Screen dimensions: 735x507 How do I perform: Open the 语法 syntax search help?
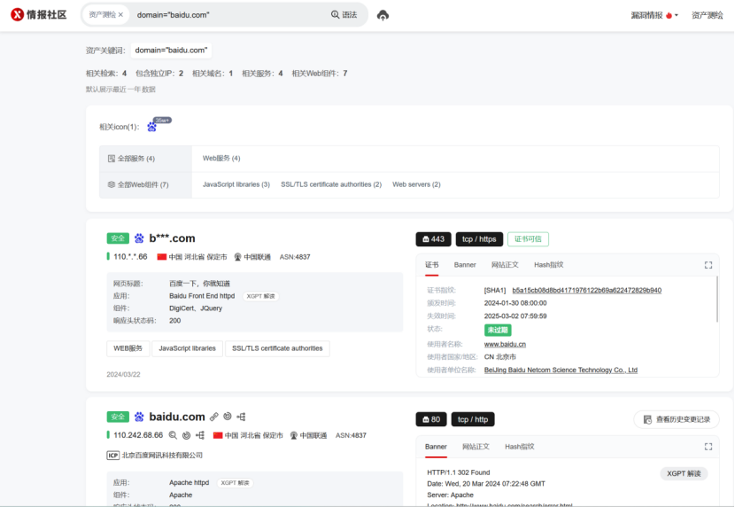click(x=344, y=15)
